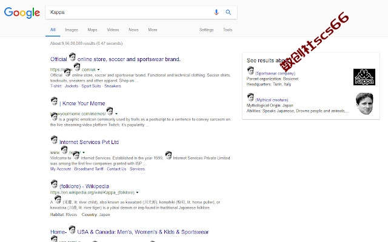
Task: Open the Contact Us sitelink
Action: (116, 169)
